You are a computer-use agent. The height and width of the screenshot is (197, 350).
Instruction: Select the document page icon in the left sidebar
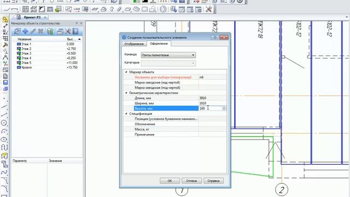click(5, 77)
